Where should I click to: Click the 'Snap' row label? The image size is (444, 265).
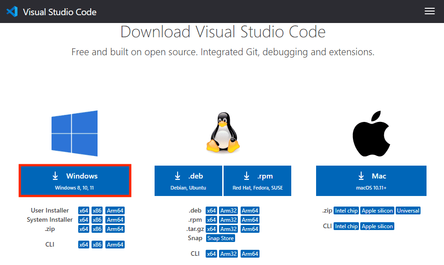[x=195, y=238]
